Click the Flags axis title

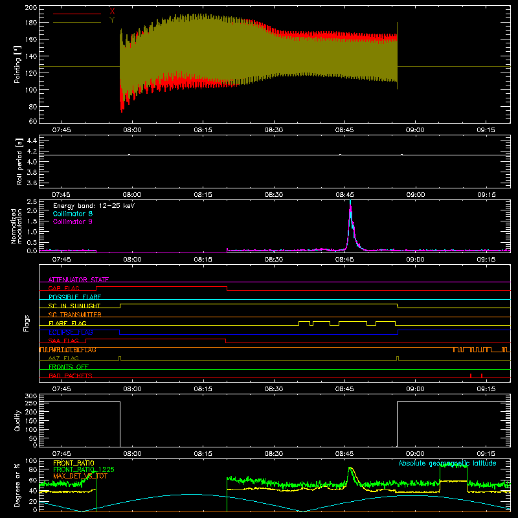click(x=27, y=323)
